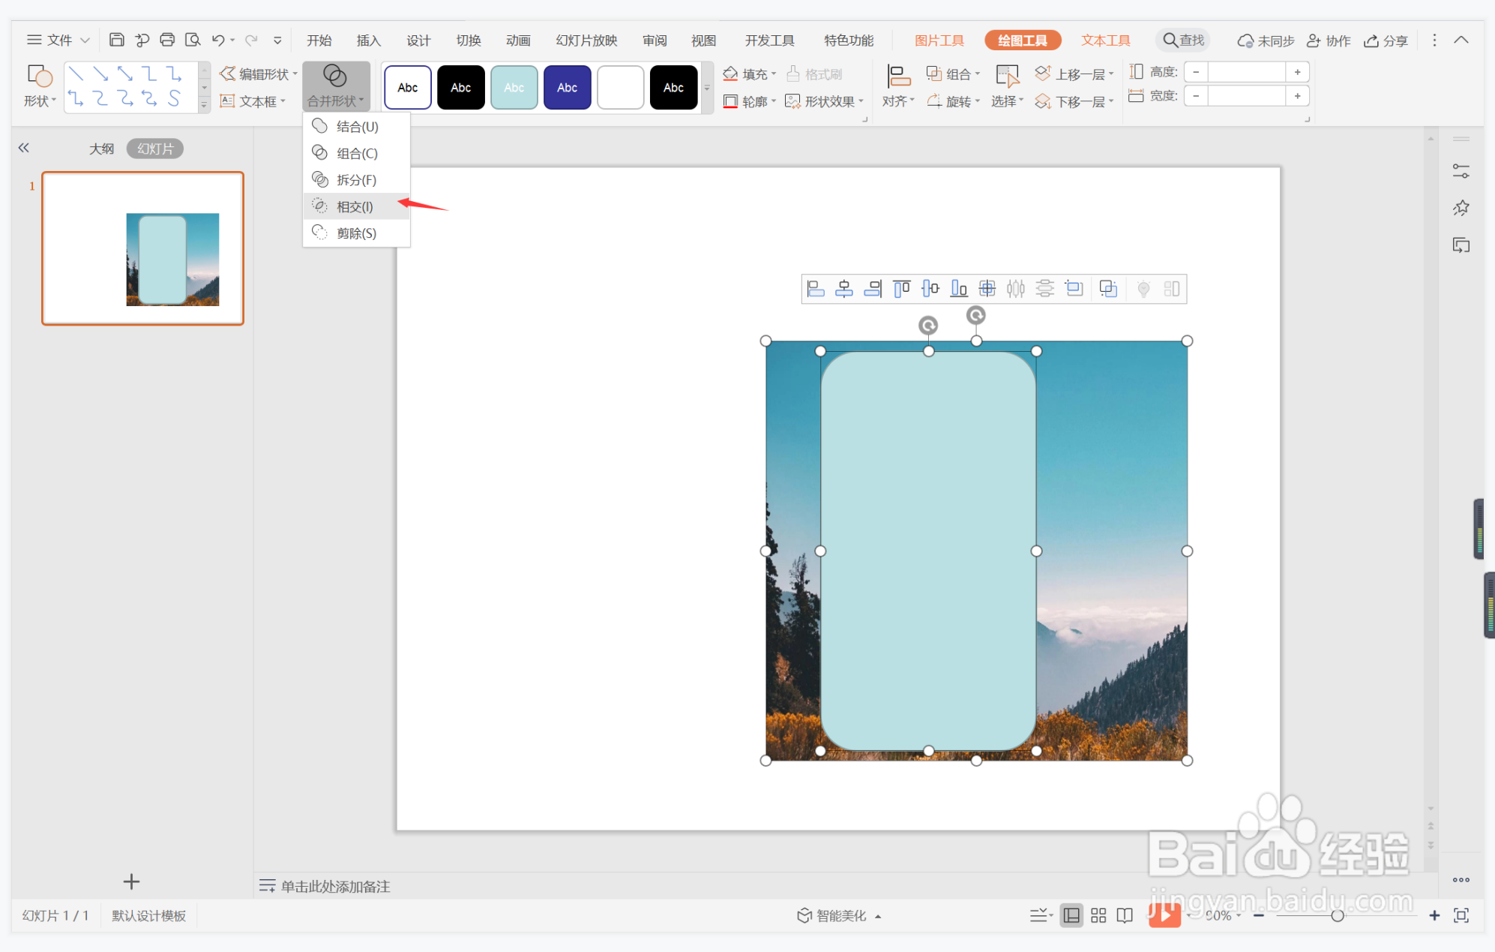Click the 协作 collaborate button
Viewport: 1495px width, 952px height.
[x=1329, y=40]
